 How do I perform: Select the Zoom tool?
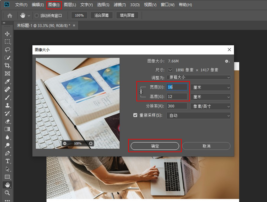7,193
